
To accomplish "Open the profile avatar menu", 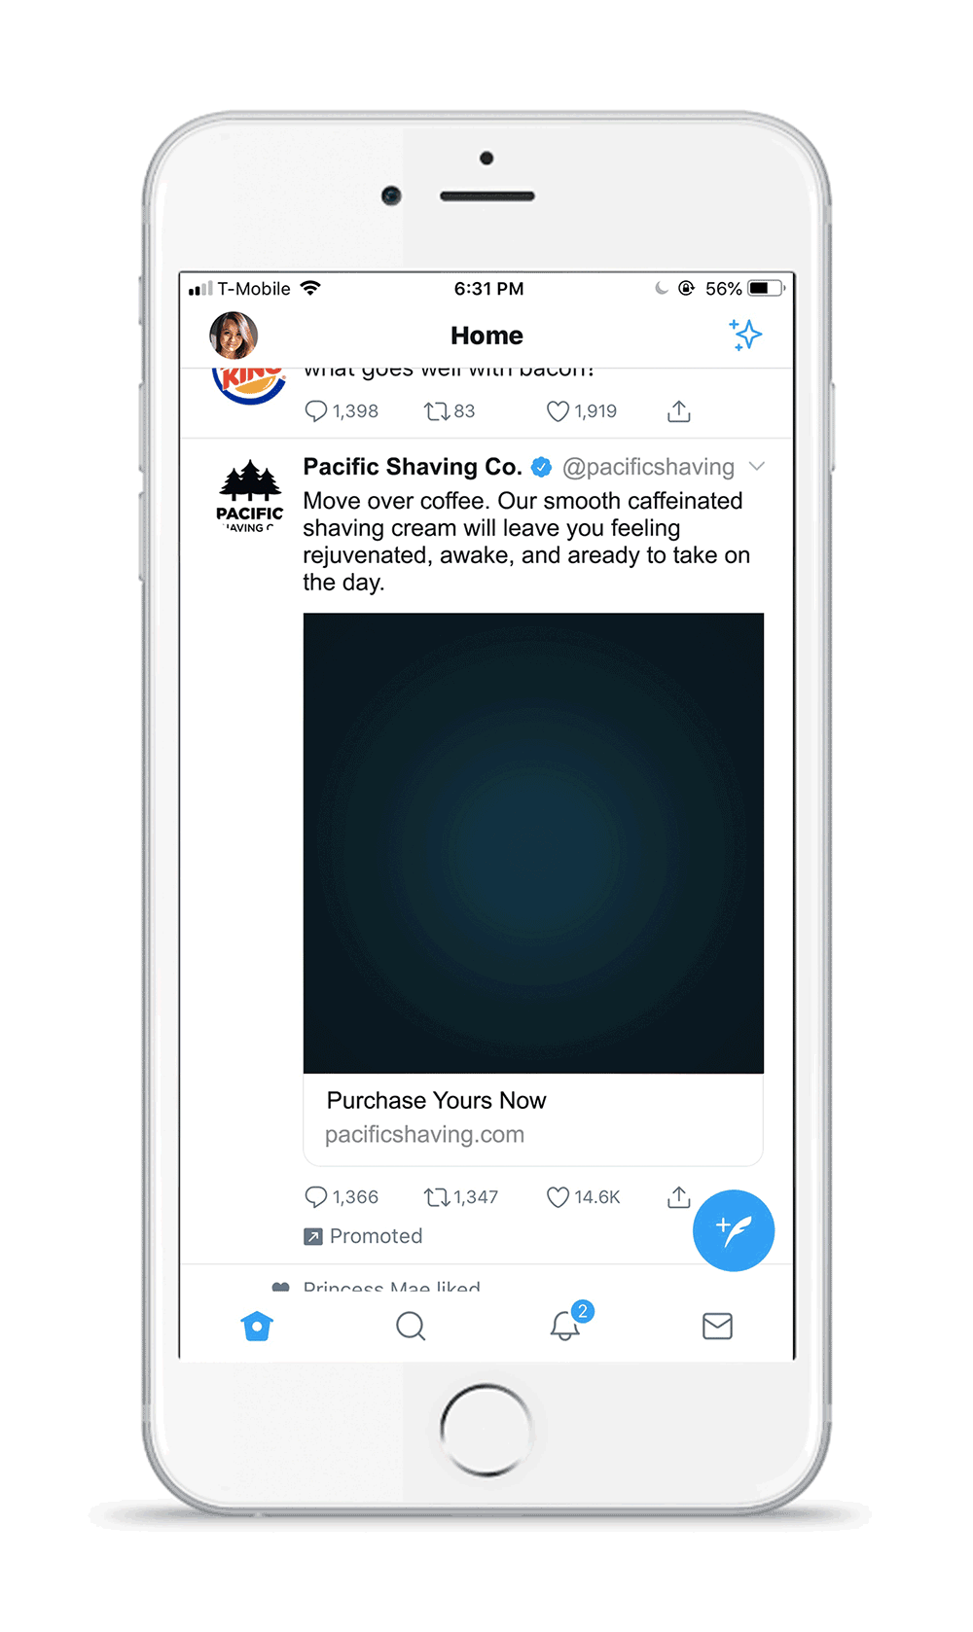I will click(x=234, y=336).
